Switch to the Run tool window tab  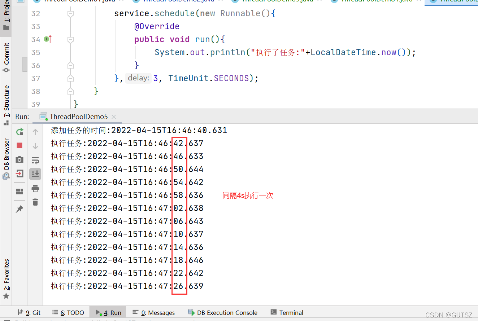pos(108,313)
